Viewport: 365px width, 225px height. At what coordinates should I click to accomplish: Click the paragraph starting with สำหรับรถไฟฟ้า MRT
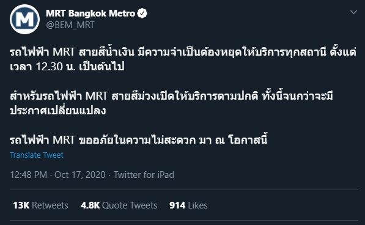(171, 103)
